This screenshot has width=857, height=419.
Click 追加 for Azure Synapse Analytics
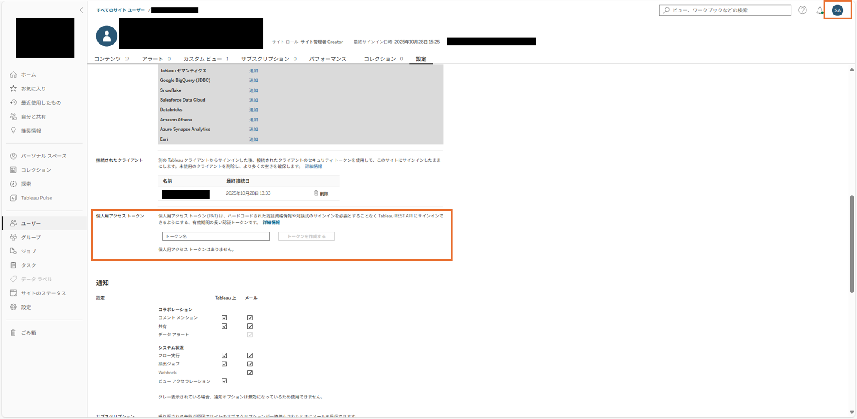254,129
